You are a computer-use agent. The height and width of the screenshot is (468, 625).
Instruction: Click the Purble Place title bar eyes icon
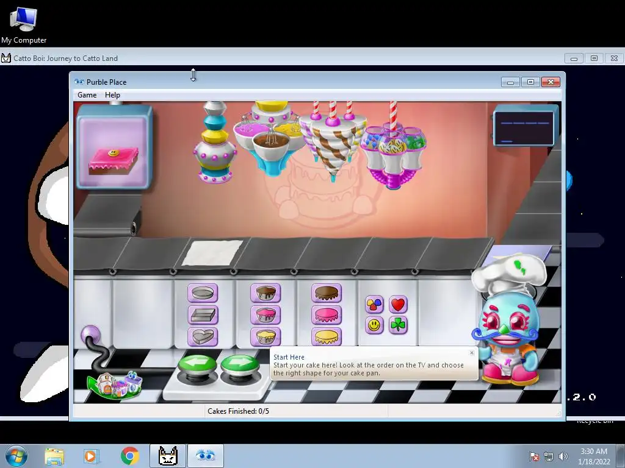pyautogui.click(x=79, y=82)
